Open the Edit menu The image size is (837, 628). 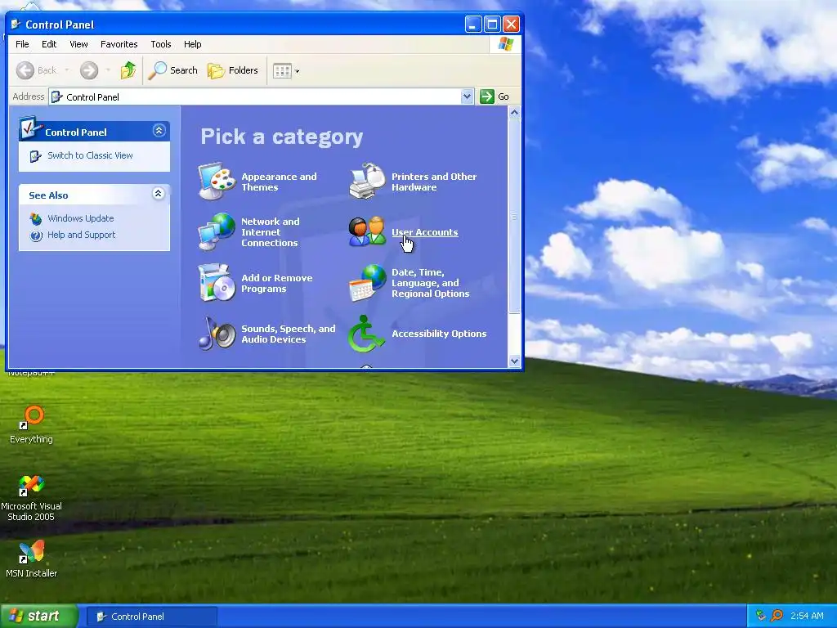pyautogui.click(x=49, y=44)
